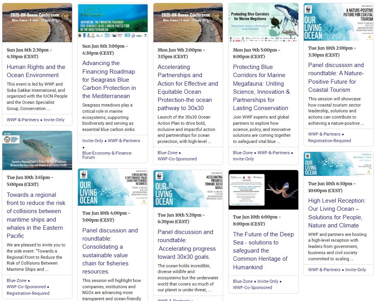This screenshot has height=301, width=377.
Task: Click the WWF panda logo on 30x30 goals banner
Action: (x=159, y=176)
